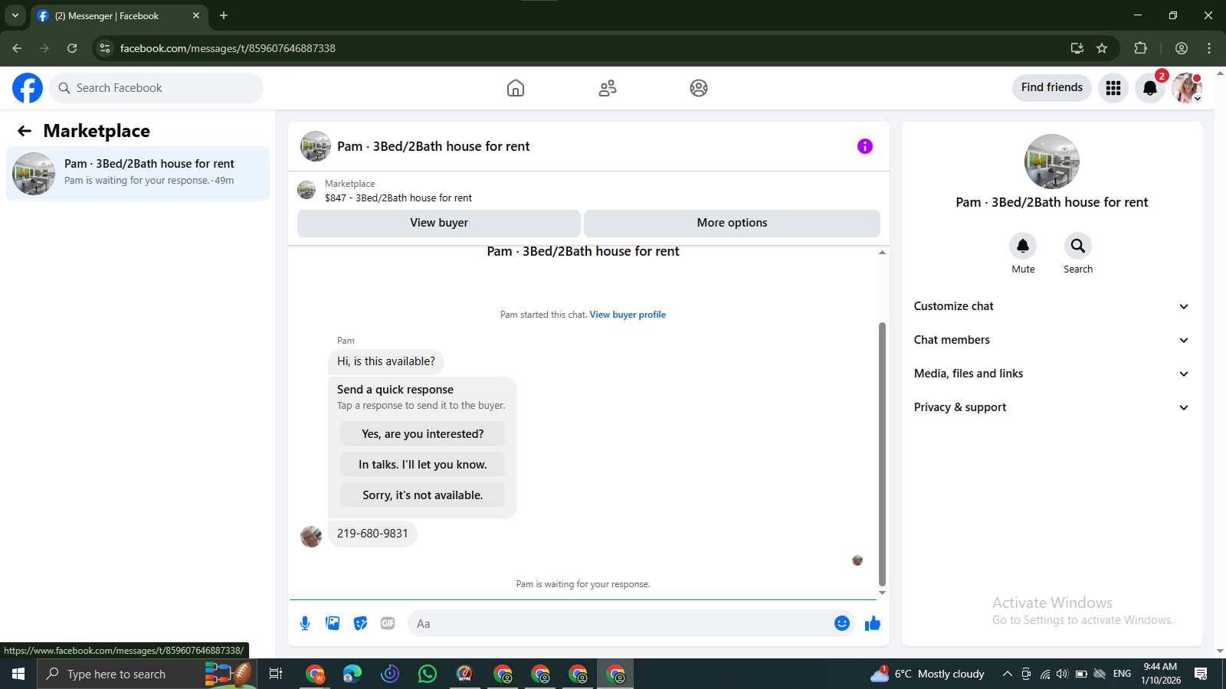This screenshot has width=1226, height=689.
Task: Click the Home icon in the top navigation
Action: click(516, 88)
